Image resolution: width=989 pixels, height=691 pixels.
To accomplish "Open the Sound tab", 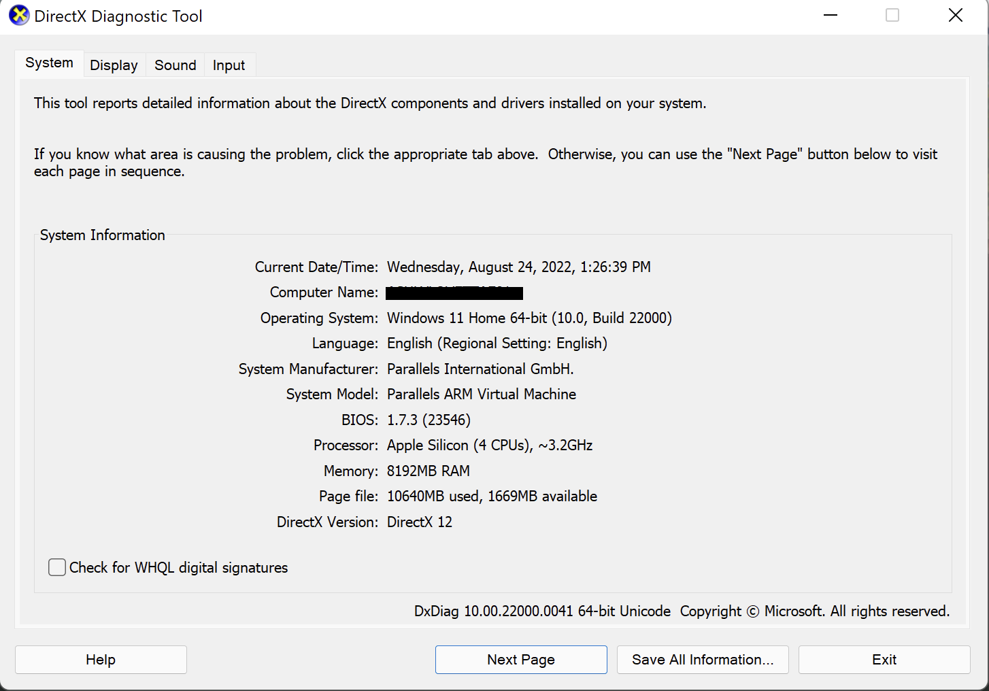I will click(175, 65).
